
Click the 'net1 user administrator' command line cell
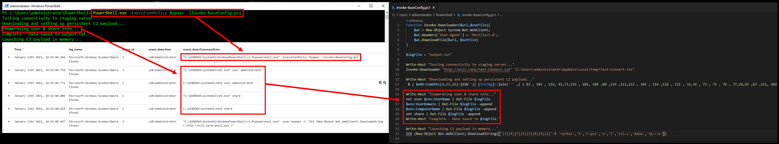coord(218,83)
